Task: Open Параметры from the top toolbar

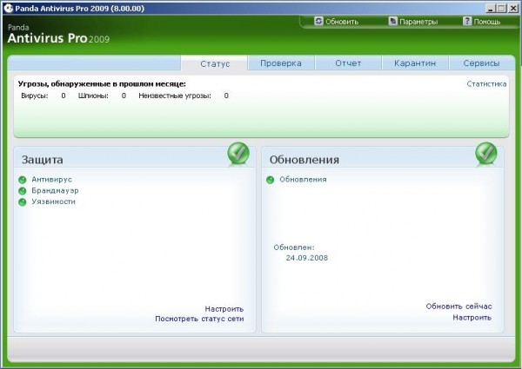Action: [x=413, y=22]
